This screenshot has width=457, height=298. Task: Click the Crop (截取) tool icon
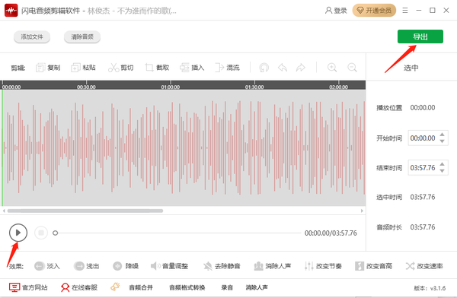[149, 68]
